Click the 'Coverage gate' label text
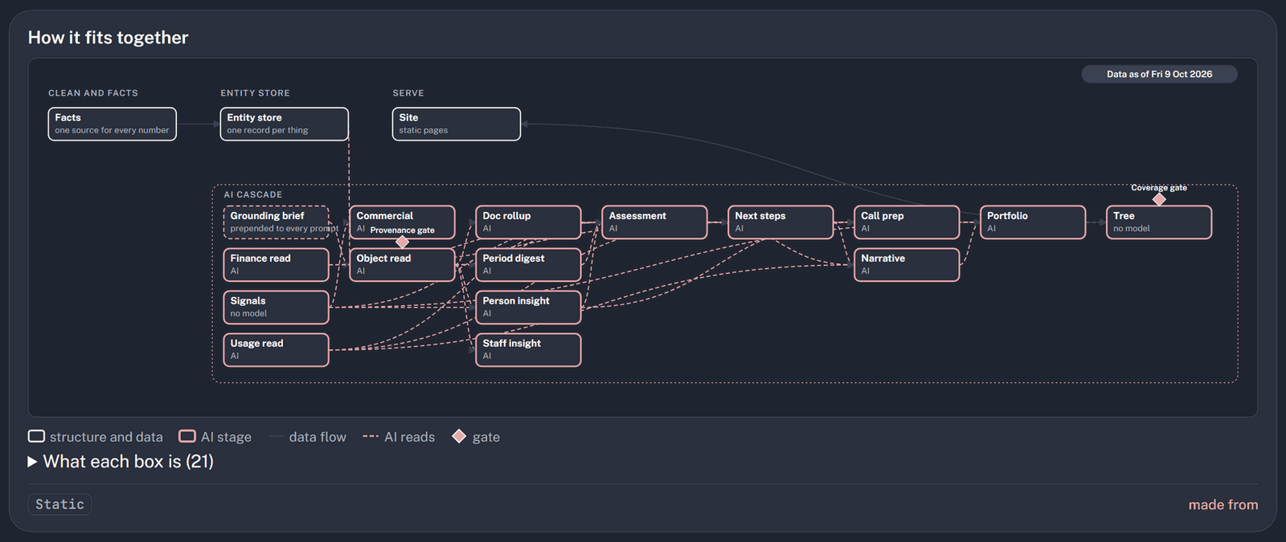 (x=1159, y=188)
